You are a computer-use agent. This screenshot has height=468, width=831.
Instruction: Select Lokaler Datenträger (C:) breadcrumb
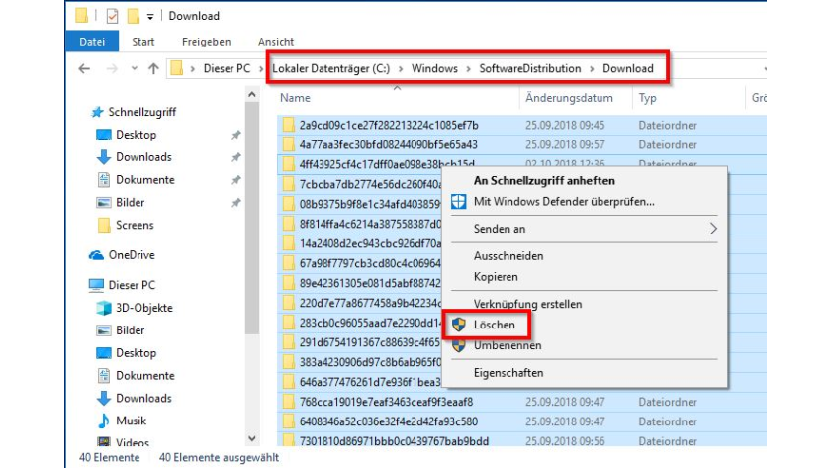point(330,68)
